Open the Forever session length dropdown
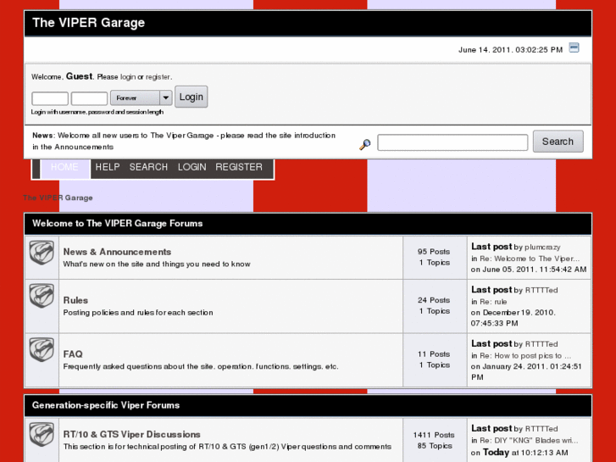Image resolution: width=616 pixels, height=462 pixels. coord(141,97)
